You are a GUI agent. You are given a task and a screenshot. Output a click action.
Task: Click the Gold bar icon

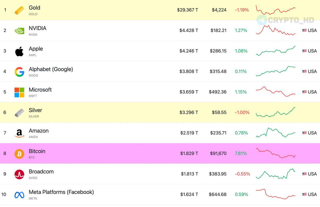click(19, 10)
